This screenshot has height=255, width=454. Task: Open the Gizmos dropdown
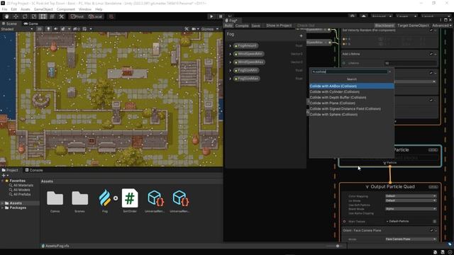tap(210, 29)
